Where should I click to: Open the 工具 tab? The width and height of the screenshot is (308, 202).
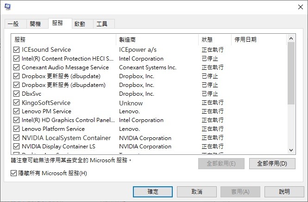point(102,24)
